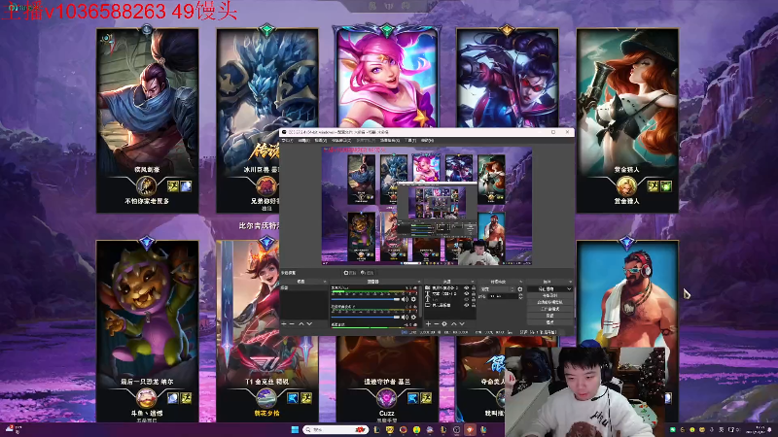Click Gnar card's Flash spell icon
Viewport: 778px width, 437px height.
pos(186,398)
